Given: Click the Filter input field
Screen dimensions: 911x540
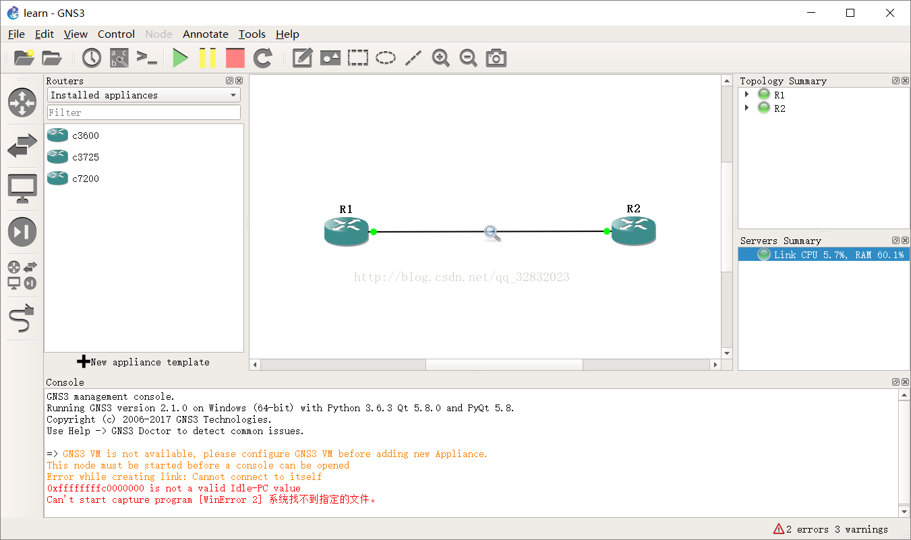Looking at the screenshot, I should tap(144, 113).
